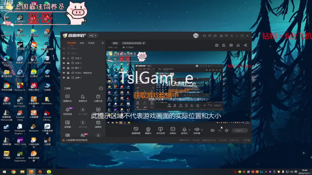Open the mode switch pill beside logo

(x=92, y=35)
